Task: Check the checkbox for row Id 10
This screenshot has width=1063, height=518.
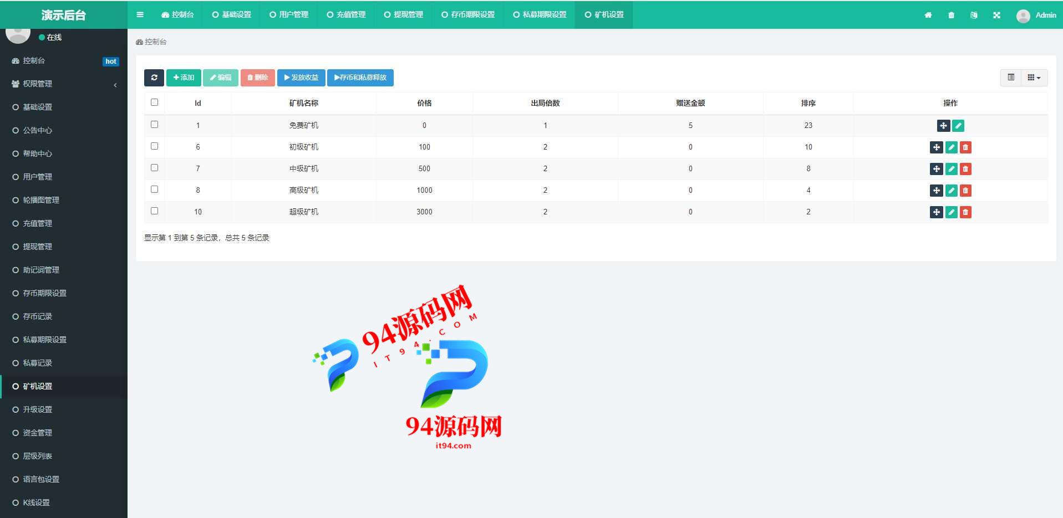Action: coord(154,211)
